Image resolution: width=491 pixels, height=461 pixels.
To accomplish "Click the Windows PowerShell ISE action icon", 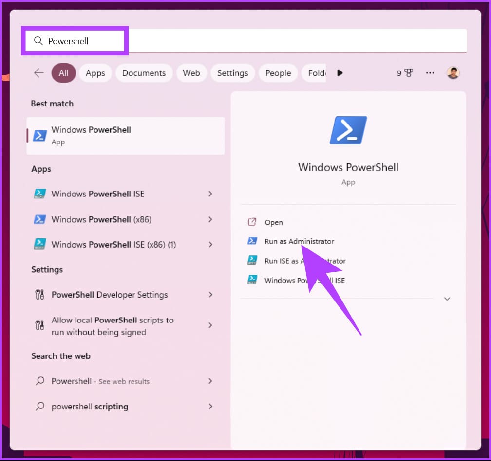I will 252,280.
